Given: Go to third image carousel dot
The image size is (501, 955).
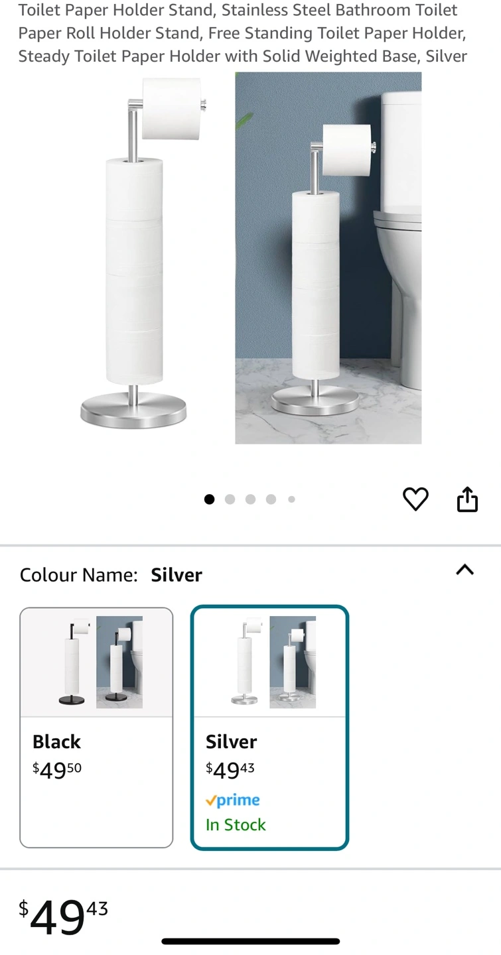Looking at the screenshot, I should [250, 499].
